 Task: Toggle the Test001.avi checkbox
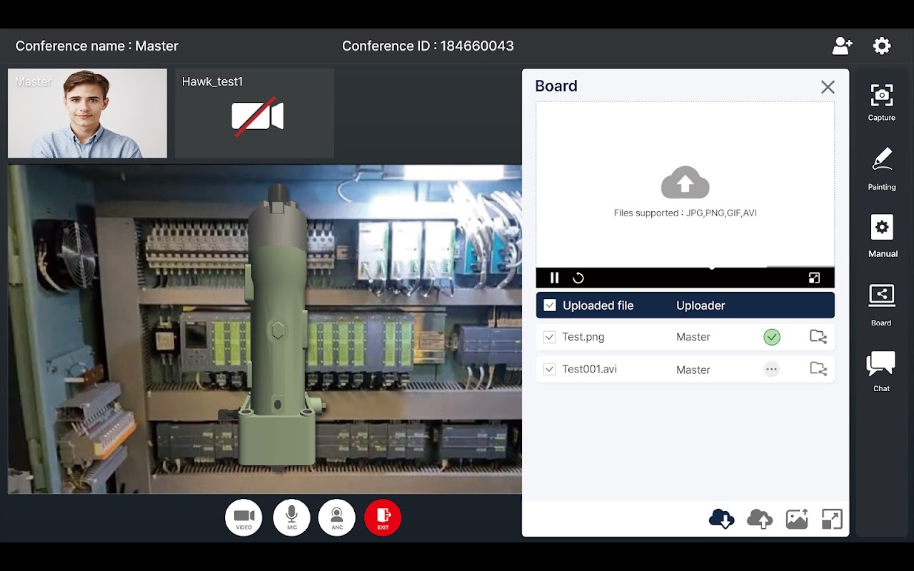coord(549,369)
